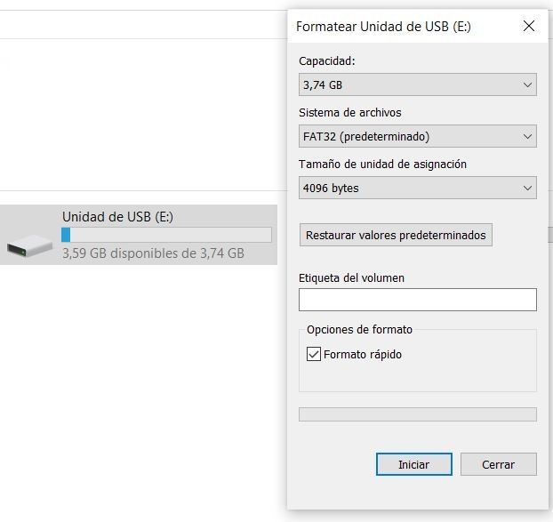Click the USB drive icon for Unidad de USB (E:)
This screenshot has width=553, height=522.
(29, 245)
